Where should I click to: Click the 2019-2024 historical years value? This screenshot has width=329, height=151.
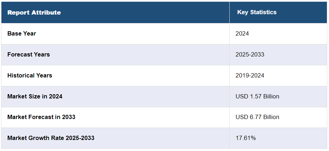tap(250, 75)
